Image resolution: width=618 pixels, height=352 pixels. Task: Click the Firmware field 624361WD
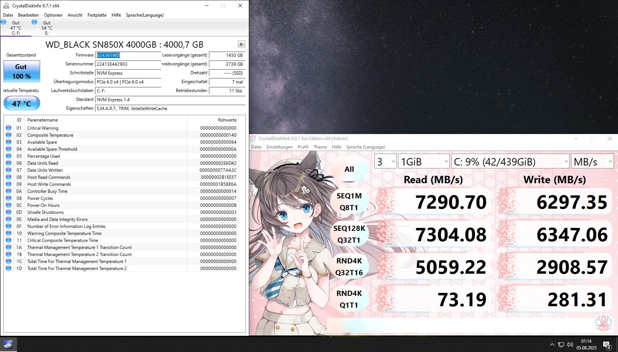[128, 55]
